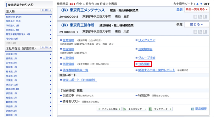The height and width of the screenshot is (117, 214).
Task: Click the list icon in the 東京商工メンテナンス row
Action: point(195,17)
